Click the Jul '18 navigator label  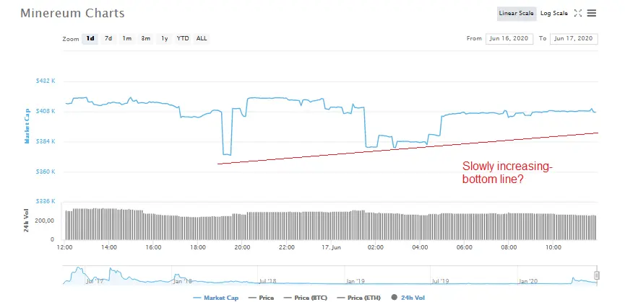click(x=267, y=281)
